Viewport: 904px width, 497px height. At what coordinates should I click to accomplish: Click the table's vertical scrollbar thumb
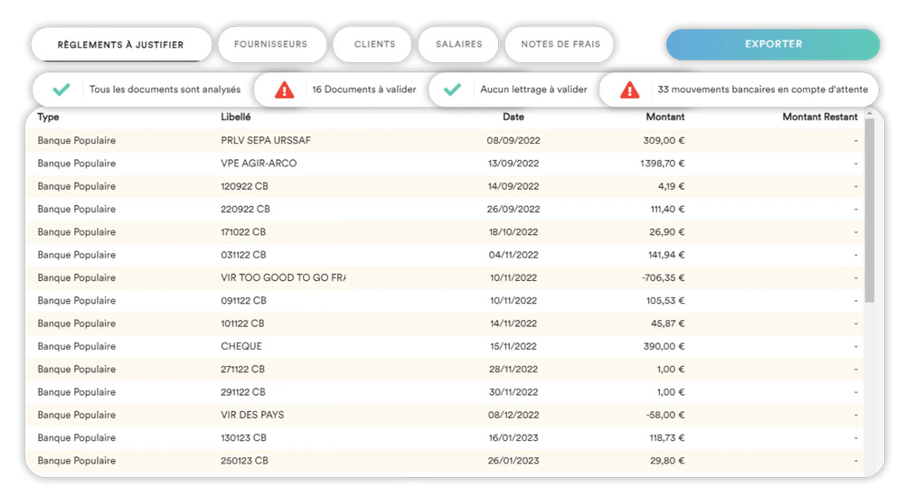coord(870,210)
